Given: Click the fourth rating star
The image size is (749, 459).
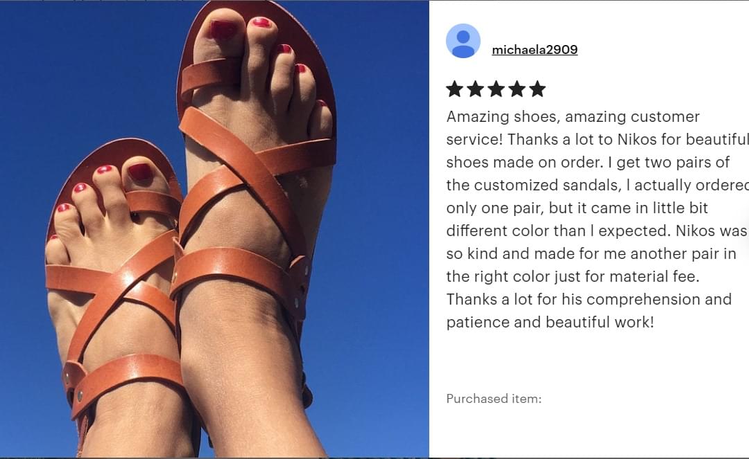Looking at the screenshot, I should pos(517,89).
